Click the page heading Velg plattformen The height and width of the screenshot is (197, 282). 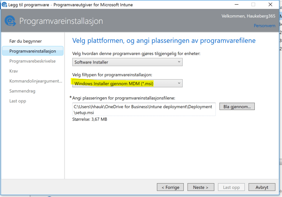pyautogui.click(x=164, y=40)
